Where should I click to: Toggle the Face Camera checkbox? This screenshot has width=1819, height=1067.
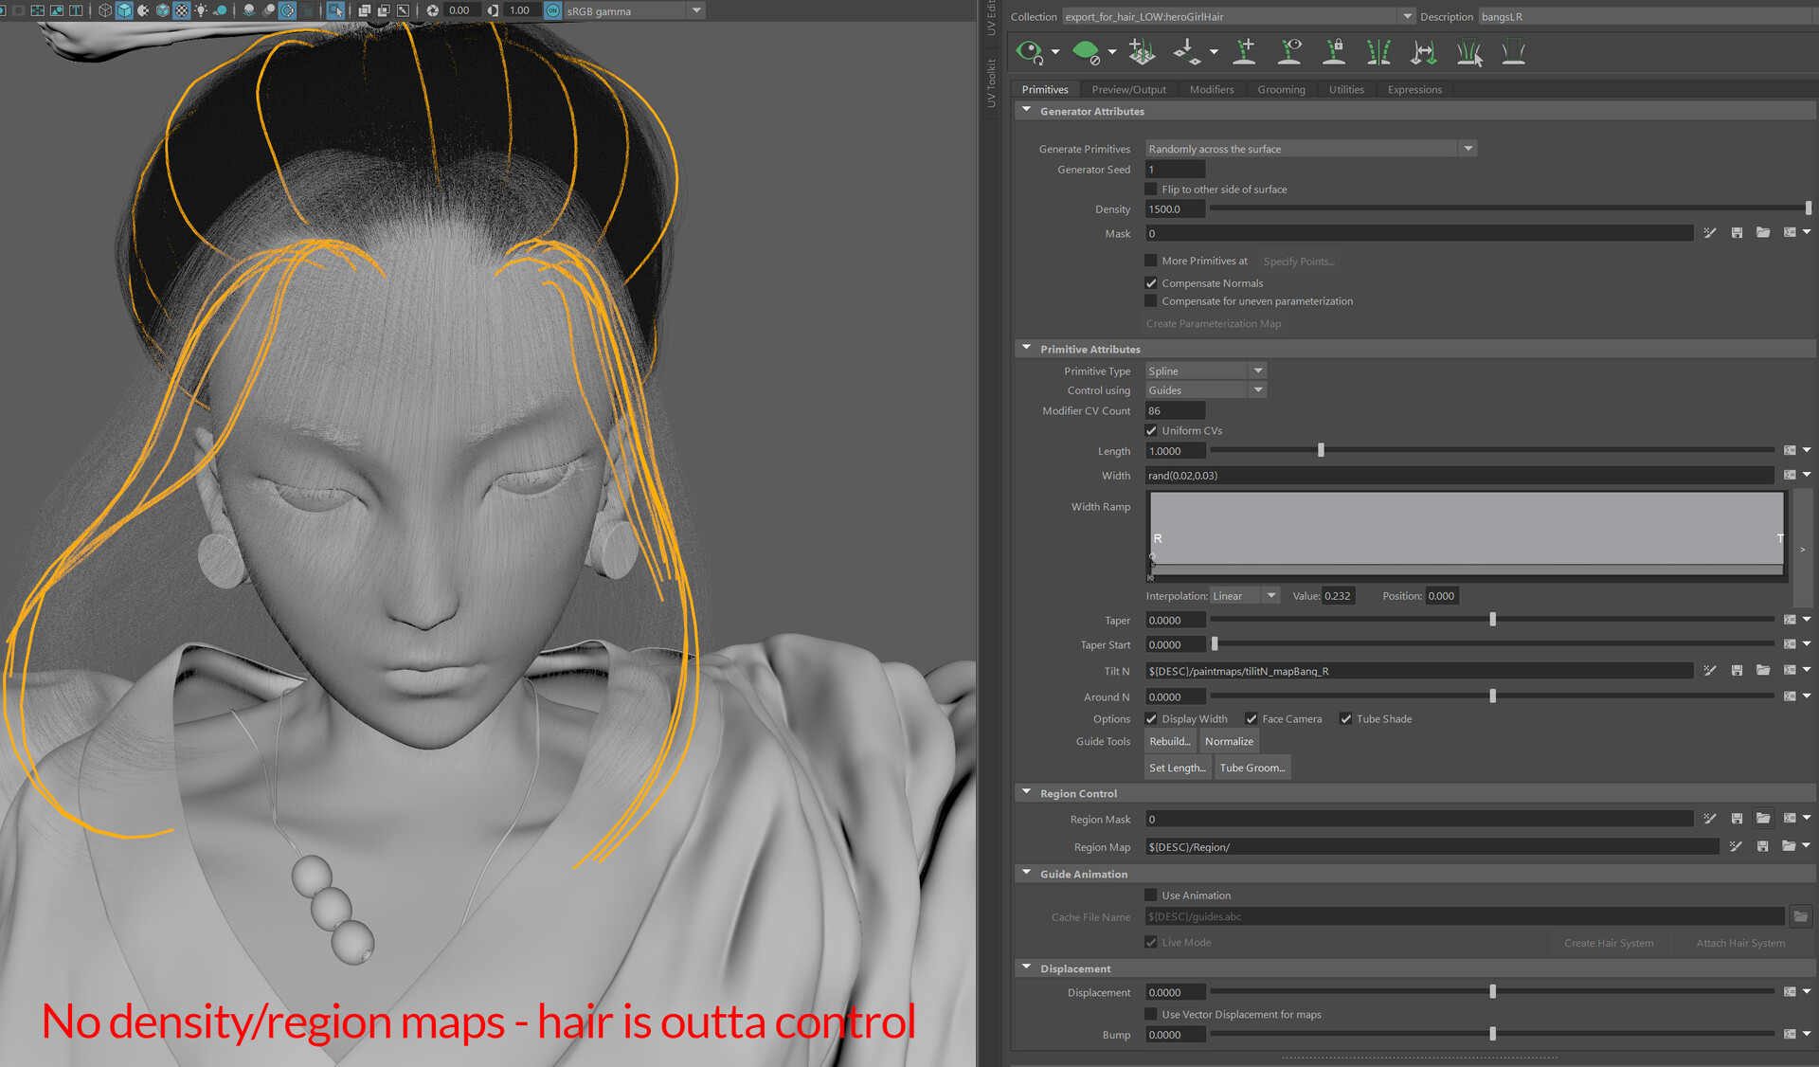click(1252, 719)
